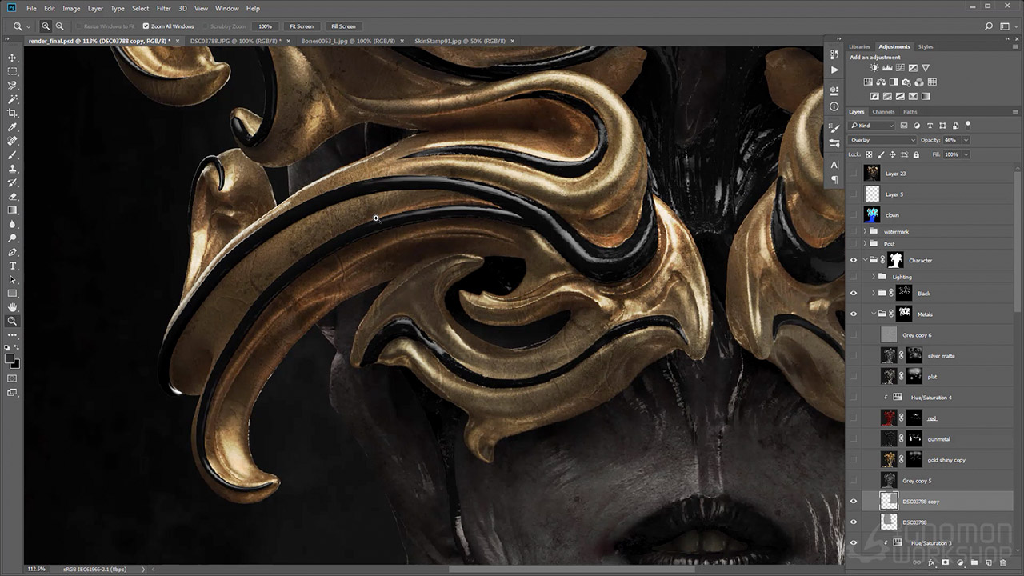The width and height of the screenshot is (1024, 576).
Task: Add a Brightness/Contrast adjustment
Action: [x=874, y=69]
